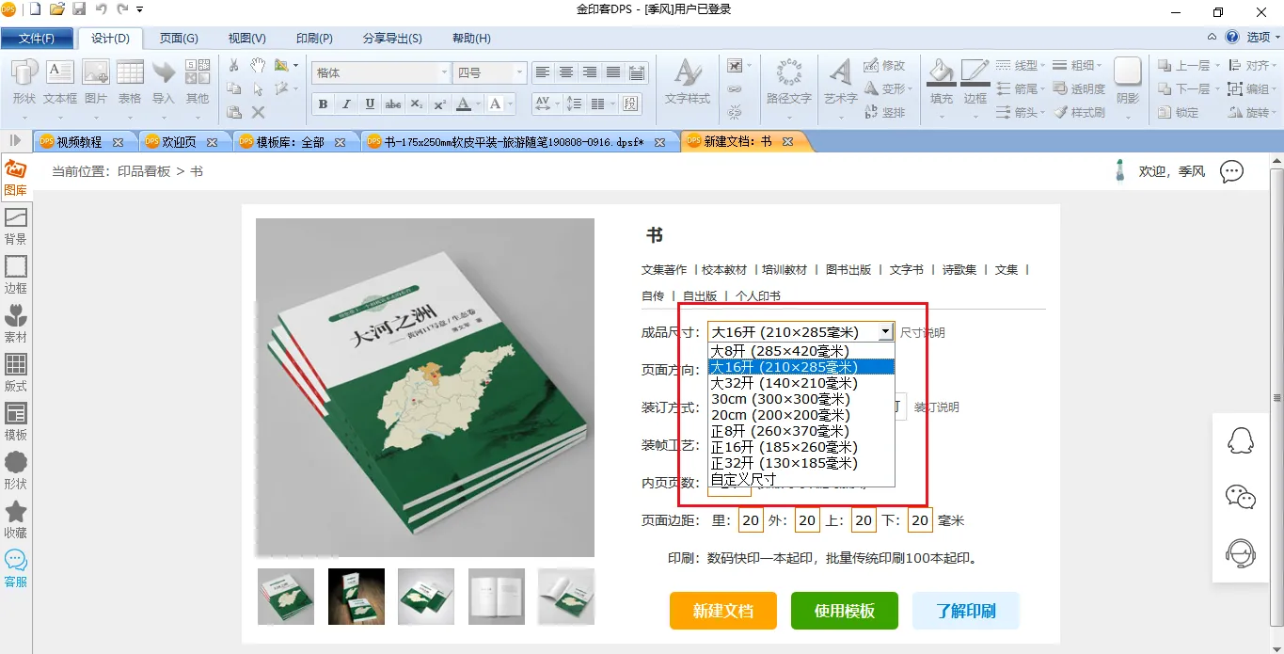Click the 文本框 text box ribbon tool
This screenshot has height=654, width=1284.
point(60,81)
